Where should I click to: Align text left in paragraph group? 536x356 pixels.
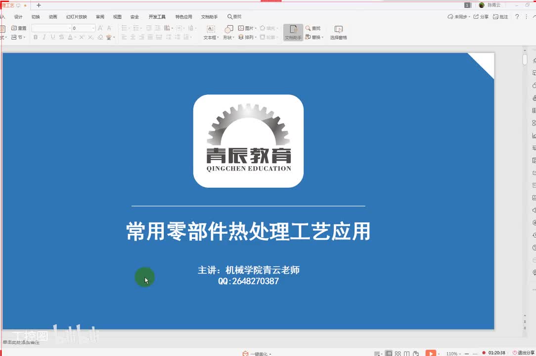click(124, 37)
